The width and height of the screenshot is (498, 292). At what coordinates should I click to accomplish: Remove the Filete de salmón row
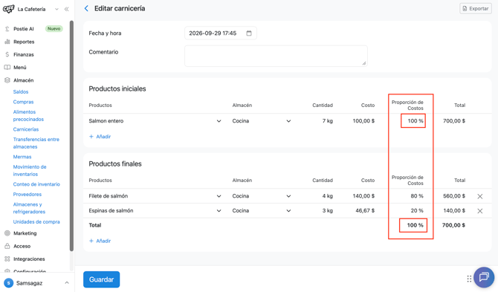[x=480, y=196]
